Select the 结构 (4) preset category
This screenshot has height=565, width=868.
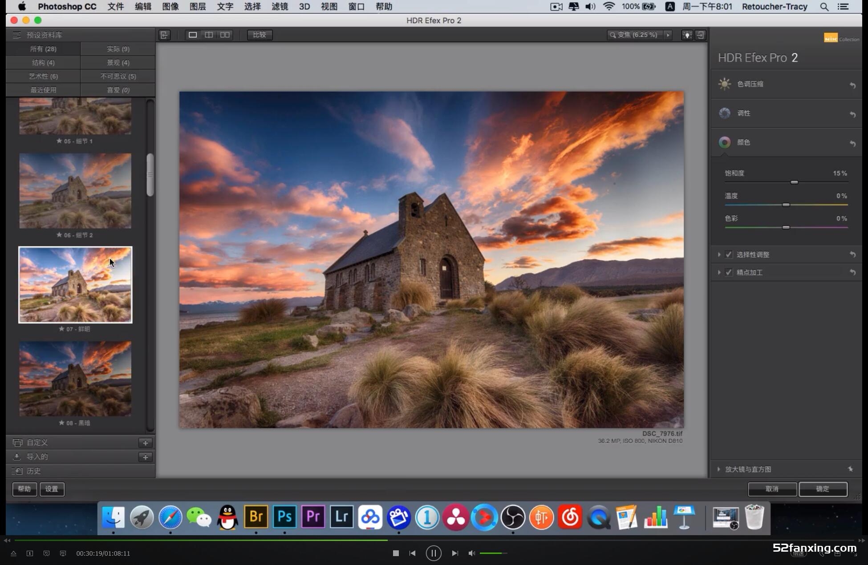[43, 63]
